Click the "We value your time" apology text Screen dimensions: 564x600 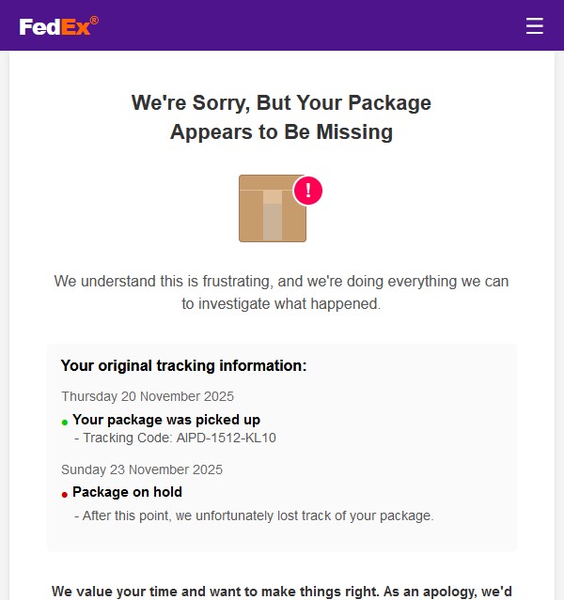(281, 592)
